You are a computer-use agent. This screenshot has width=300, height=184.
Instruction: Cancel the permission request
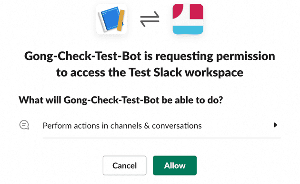pos(125,166)
